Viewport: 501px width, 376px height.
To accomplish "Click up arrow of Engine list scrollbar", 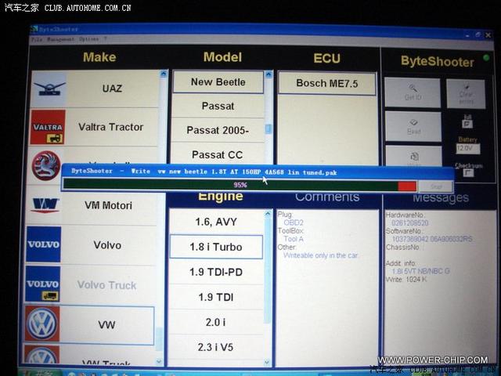I will [268, 214].
